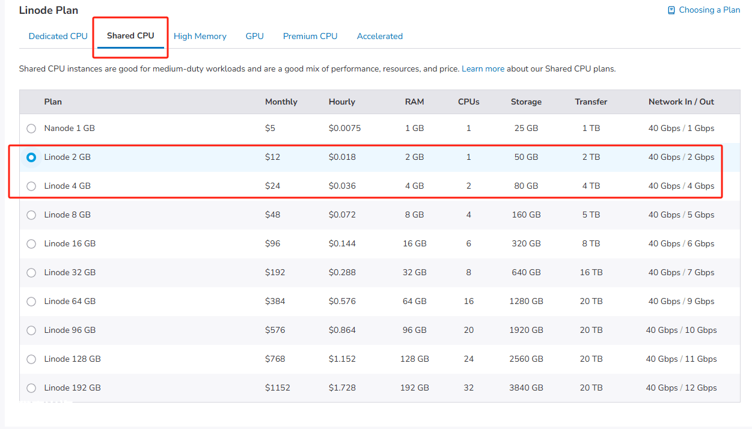Click the $192 monthly price
The height and width of the screenshot is (429, 752).
(275, 272)
